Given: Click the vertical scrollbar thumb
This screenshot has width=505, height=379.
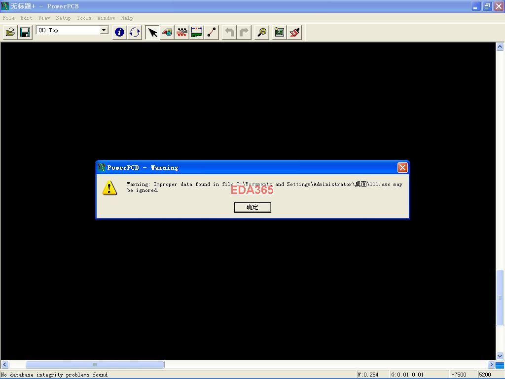Looking at the screenshot, I should (x=500, y=298).
